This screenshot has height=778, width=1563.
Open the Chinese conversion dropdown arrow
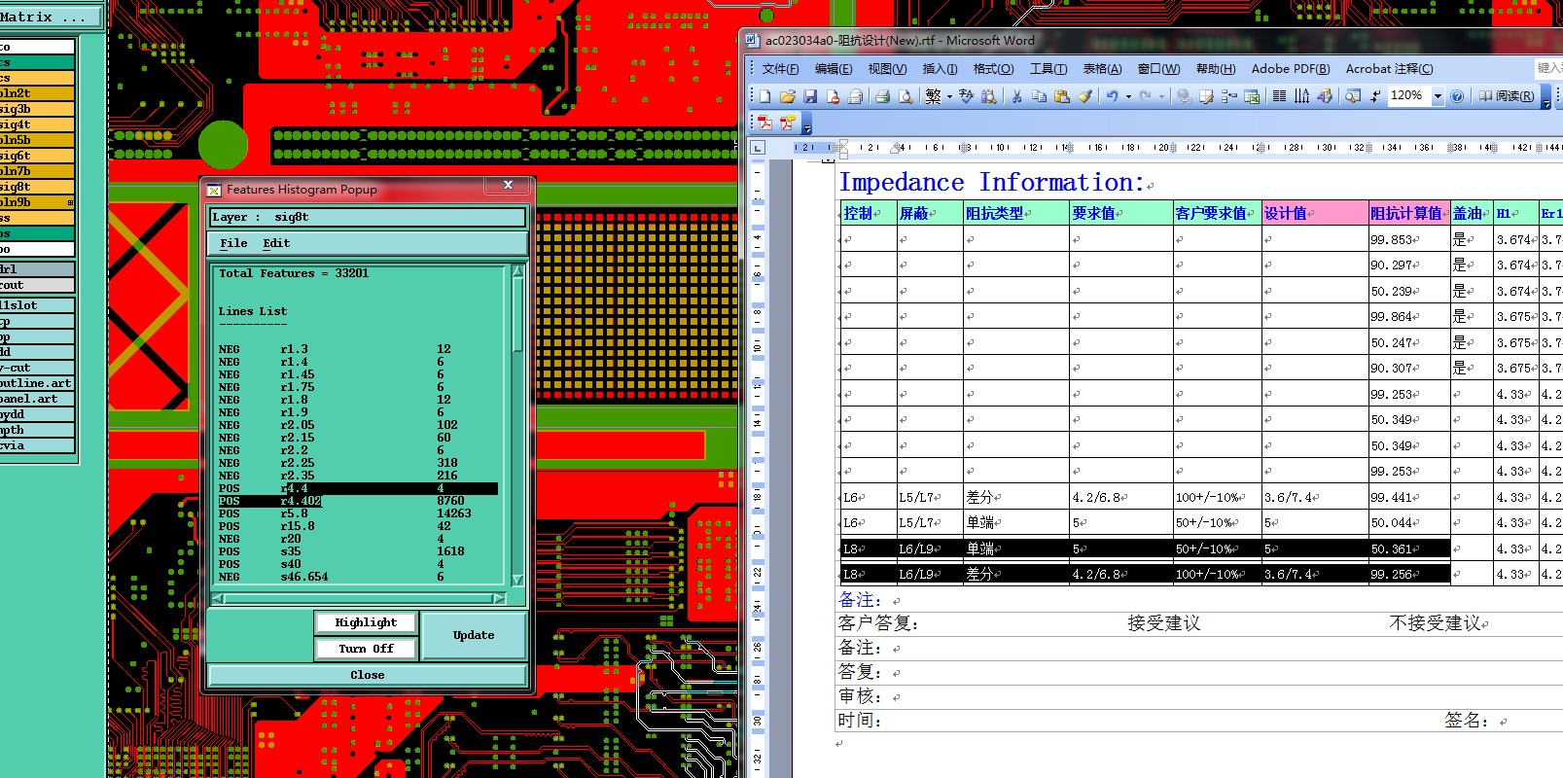click(949, 96)
